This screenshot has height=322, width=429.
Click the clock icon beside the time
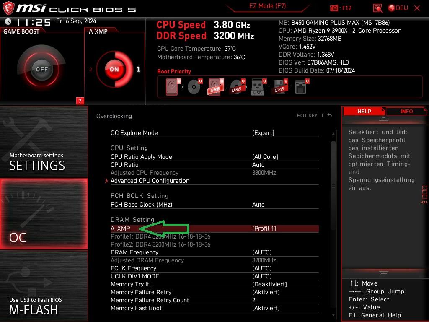click(8, 22)
